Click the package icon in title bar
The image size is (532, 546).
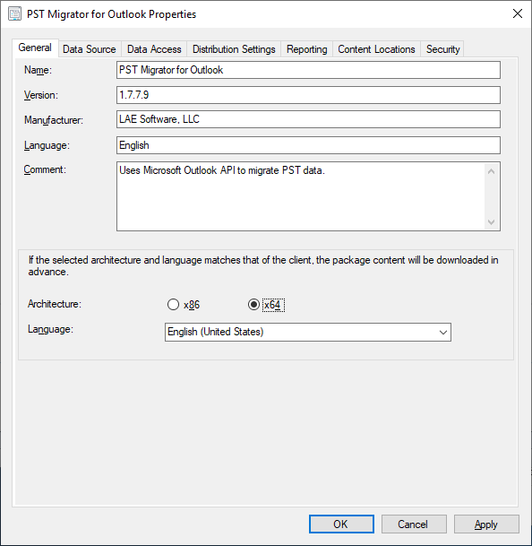[14, 14]
